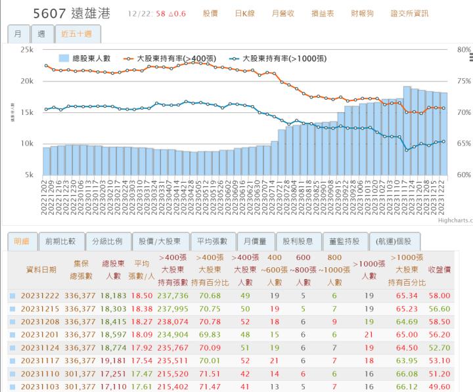The image size is (473, 392).
Task: Click the first orange data point at 20221202
Action: (46, 66)
